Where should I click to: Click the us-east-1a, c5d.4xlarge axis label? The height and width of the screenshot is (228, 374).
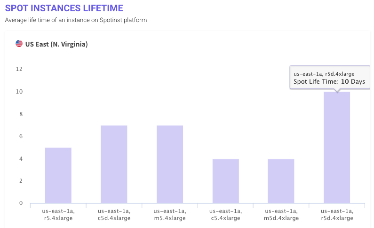click(x=114, y=214)
